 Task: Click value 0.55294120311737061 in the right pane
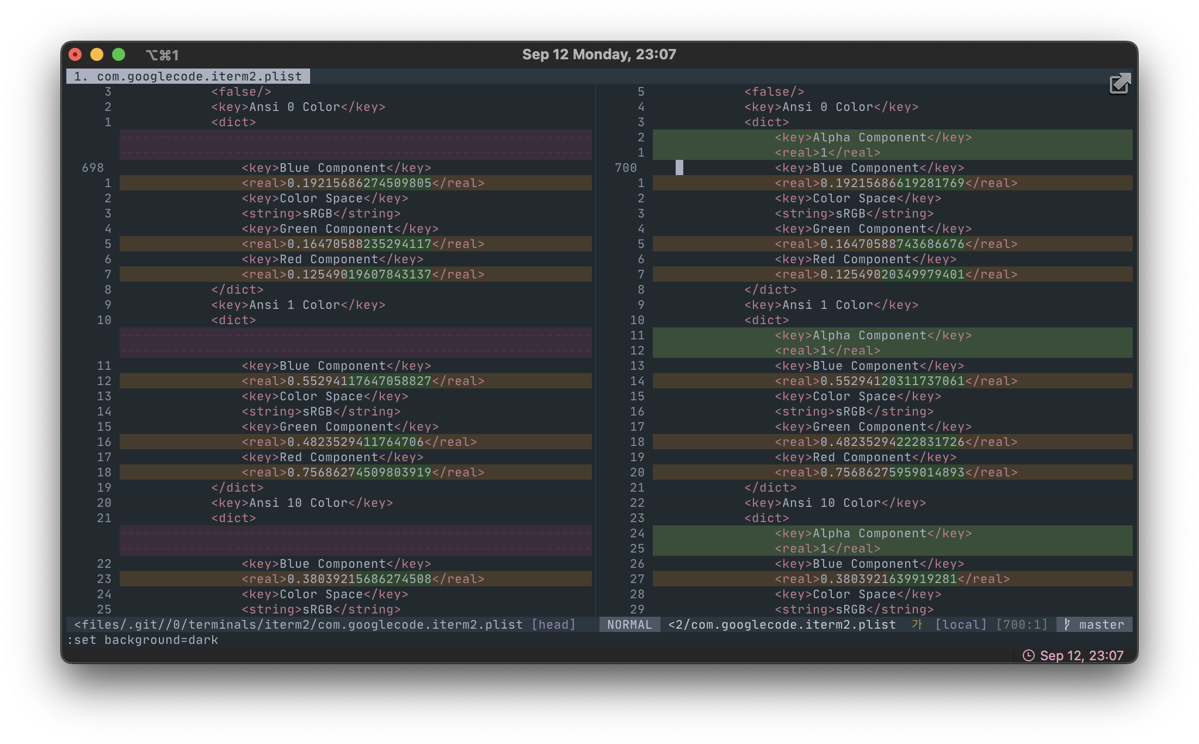pyautogui.click(x=892, y=381)
